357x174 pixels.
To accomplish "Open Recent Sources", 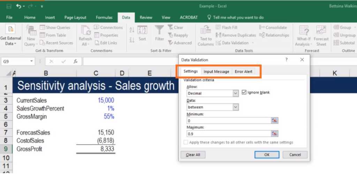I will click(56, 43).
